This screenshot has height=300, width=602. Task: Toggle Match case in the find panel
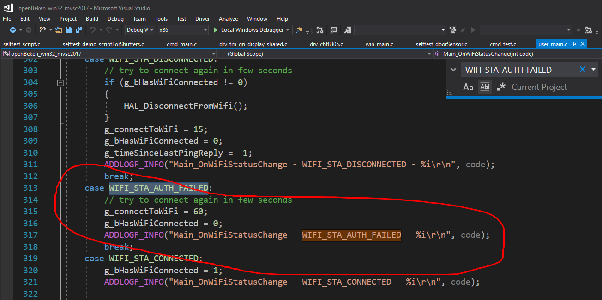468,87
